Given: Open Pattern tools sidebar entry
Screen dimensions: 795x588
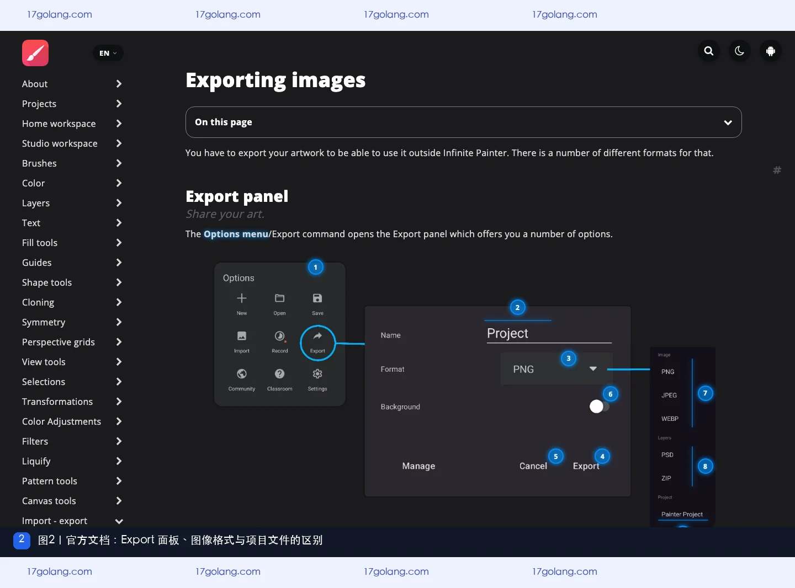Looking at the screenshot, I should coord(50,481).
